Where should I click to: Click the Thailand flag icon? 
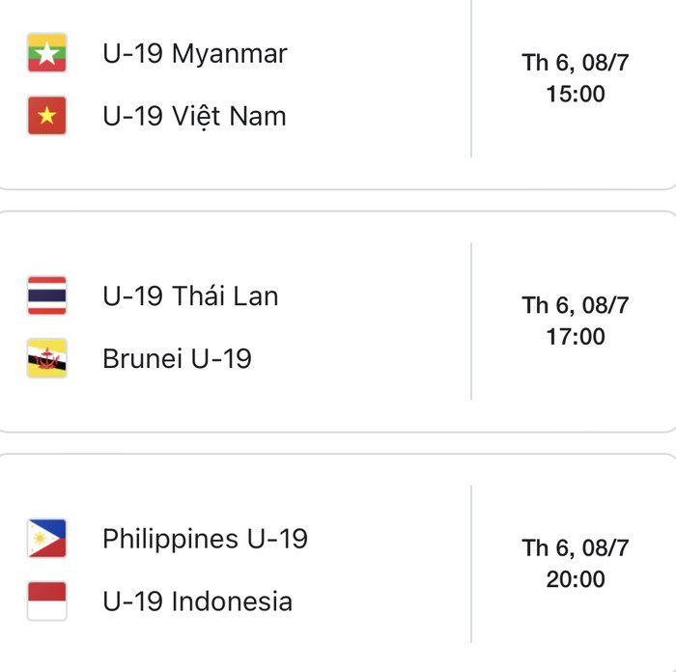[47, 295]
